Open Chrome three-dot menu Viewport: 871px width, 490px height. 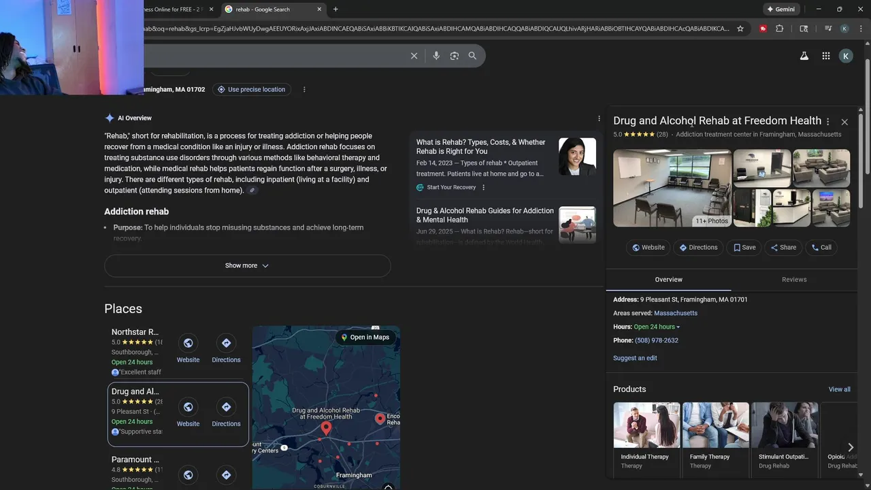pos(861,29)
